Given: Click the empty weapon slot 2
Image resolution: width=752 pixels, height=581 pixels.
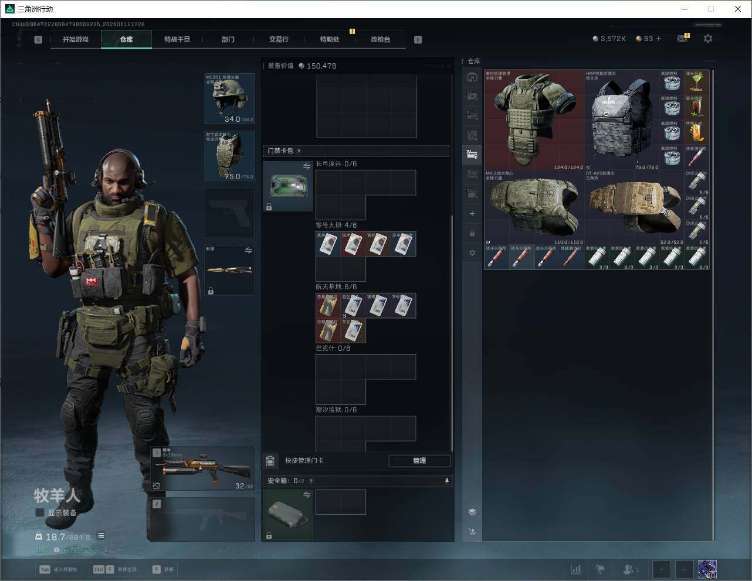Looking at the screenshot, I should (x=203, y=520).
